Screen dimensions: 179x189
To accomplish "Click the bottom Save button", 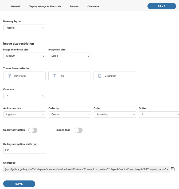I will [19, 184].
